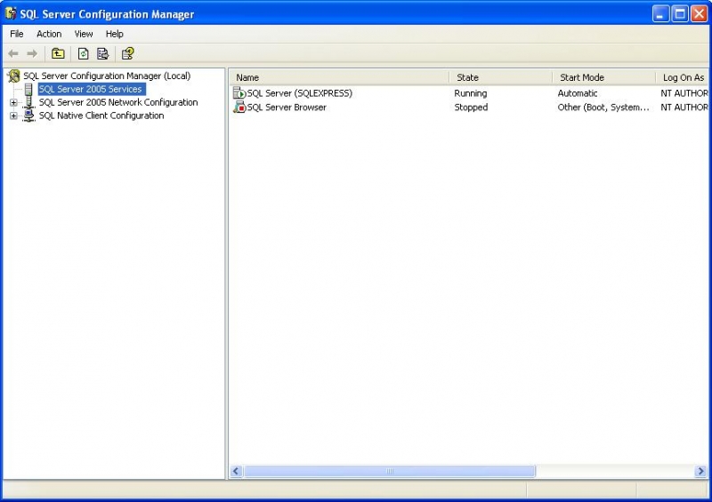
Task: Expand the SQL Native Client Configuration node
Action: tap(13, 116)
